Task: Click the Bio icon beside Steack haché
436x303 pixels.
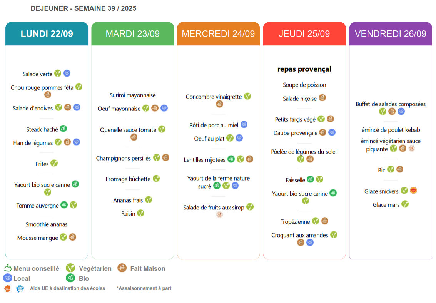Action: (63, 129)
